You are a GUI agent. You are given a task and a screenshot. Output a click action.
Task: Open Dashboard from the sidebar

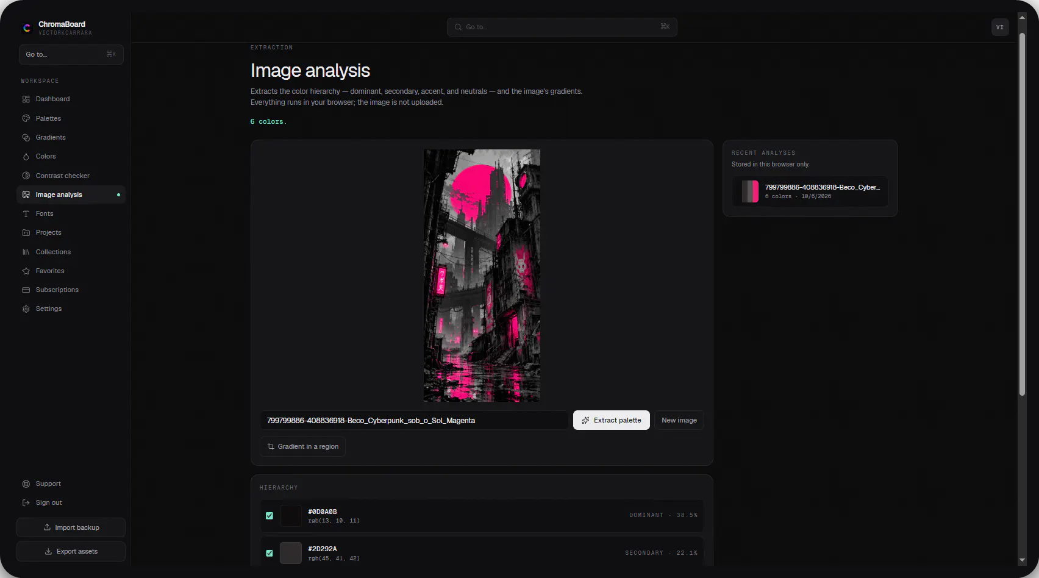71,99
